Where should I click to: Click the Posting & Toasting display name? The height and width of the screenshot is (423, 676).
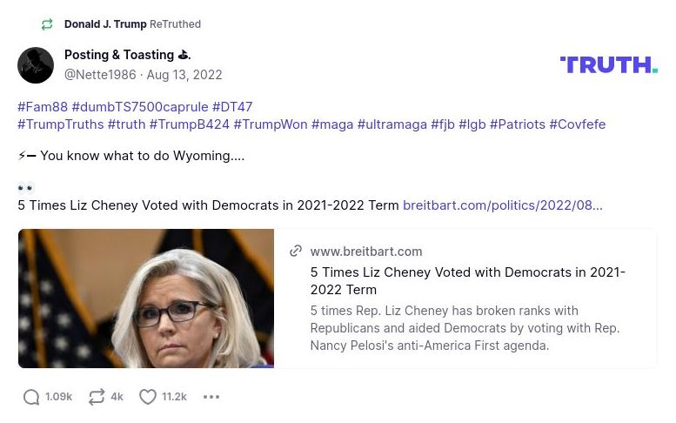119,55
